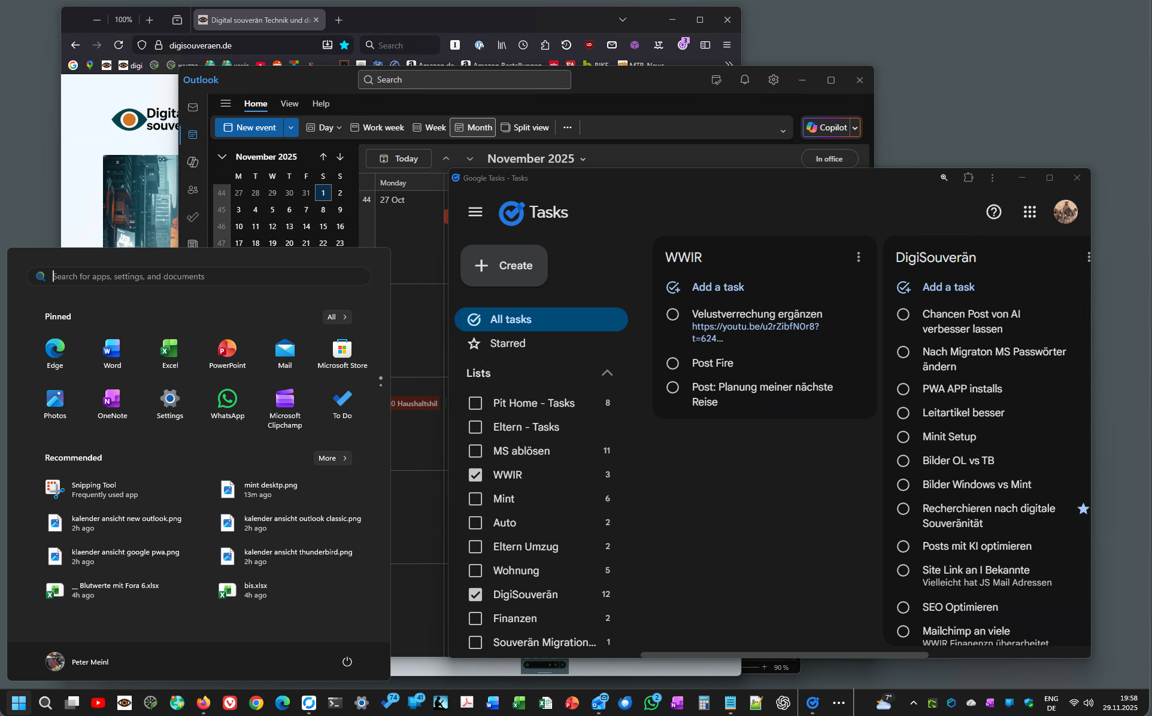Screen dimensions: 1152x716
Task: Switch to Outlook View tab
Action: pyautogui.click(x=289, y=103)
